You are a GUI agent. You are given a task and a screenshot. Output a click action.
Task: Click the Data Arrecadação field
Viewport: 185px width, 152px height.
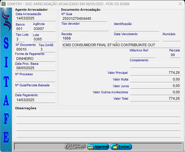click(35, 18)
